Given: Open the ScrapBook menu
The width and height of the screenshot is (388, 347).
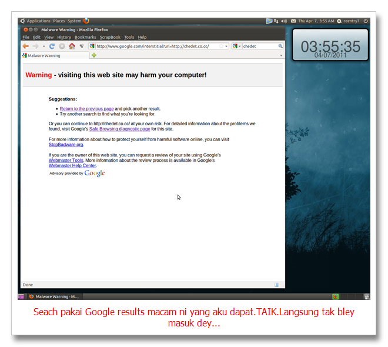Looking at the screenshot, I should [x=110, y=37].
